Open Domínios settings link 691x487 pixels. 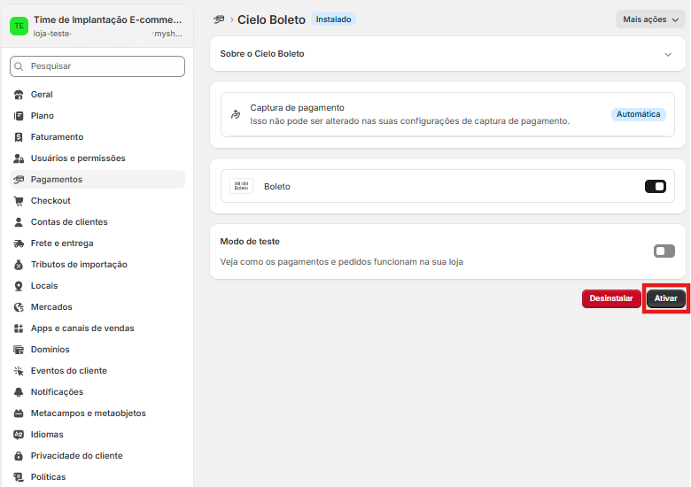point(97,350)
